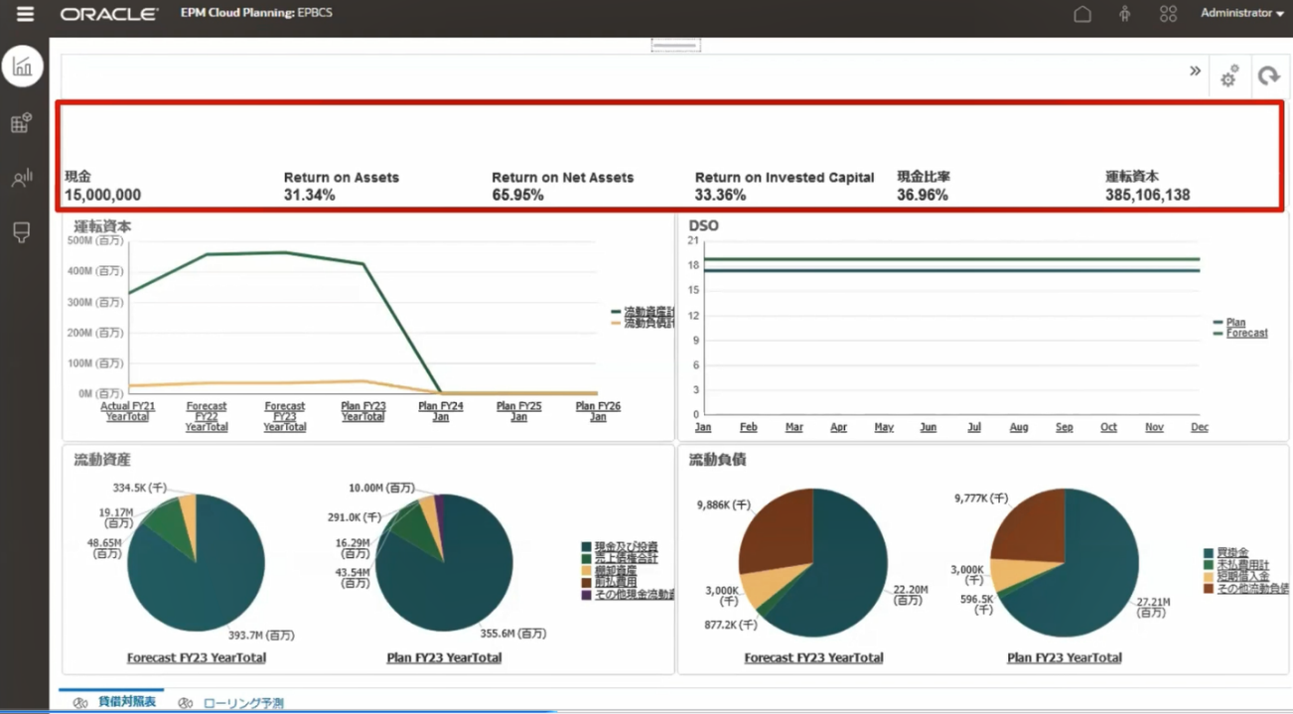Click the 棚卸資産 legend entry
The height and width of the screenshot is (714, 1293).
616,571
